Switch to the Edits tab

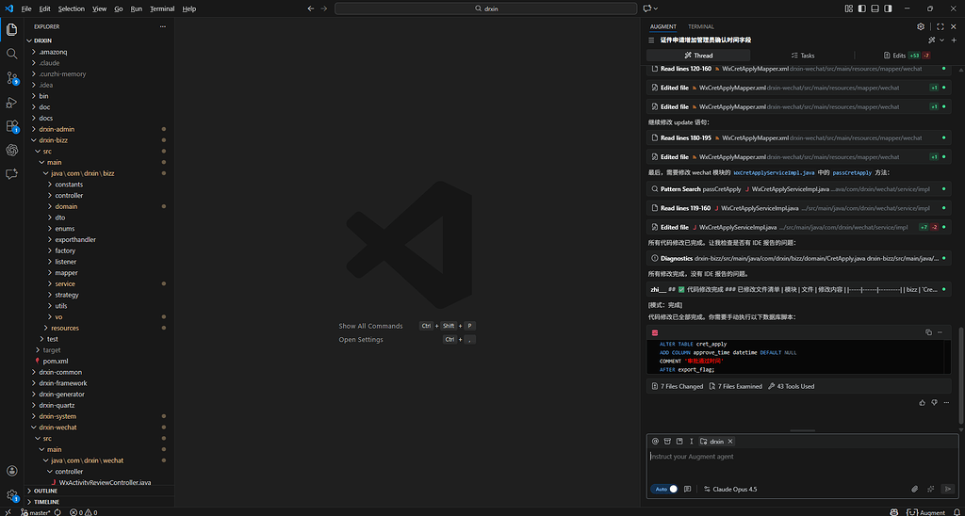point(907,56)
